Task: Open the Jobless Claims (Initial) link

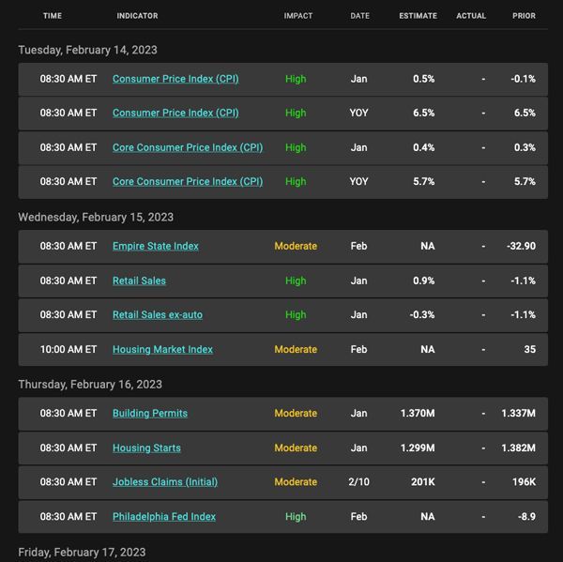Action: [165, 482]
